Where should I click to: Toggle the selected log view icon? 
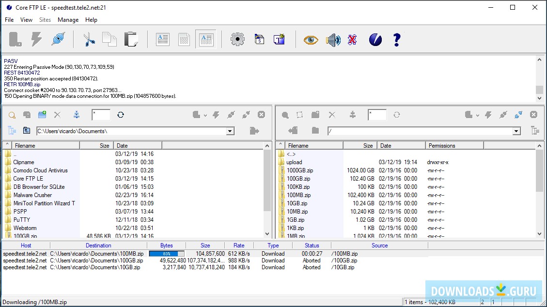point(206,39)
